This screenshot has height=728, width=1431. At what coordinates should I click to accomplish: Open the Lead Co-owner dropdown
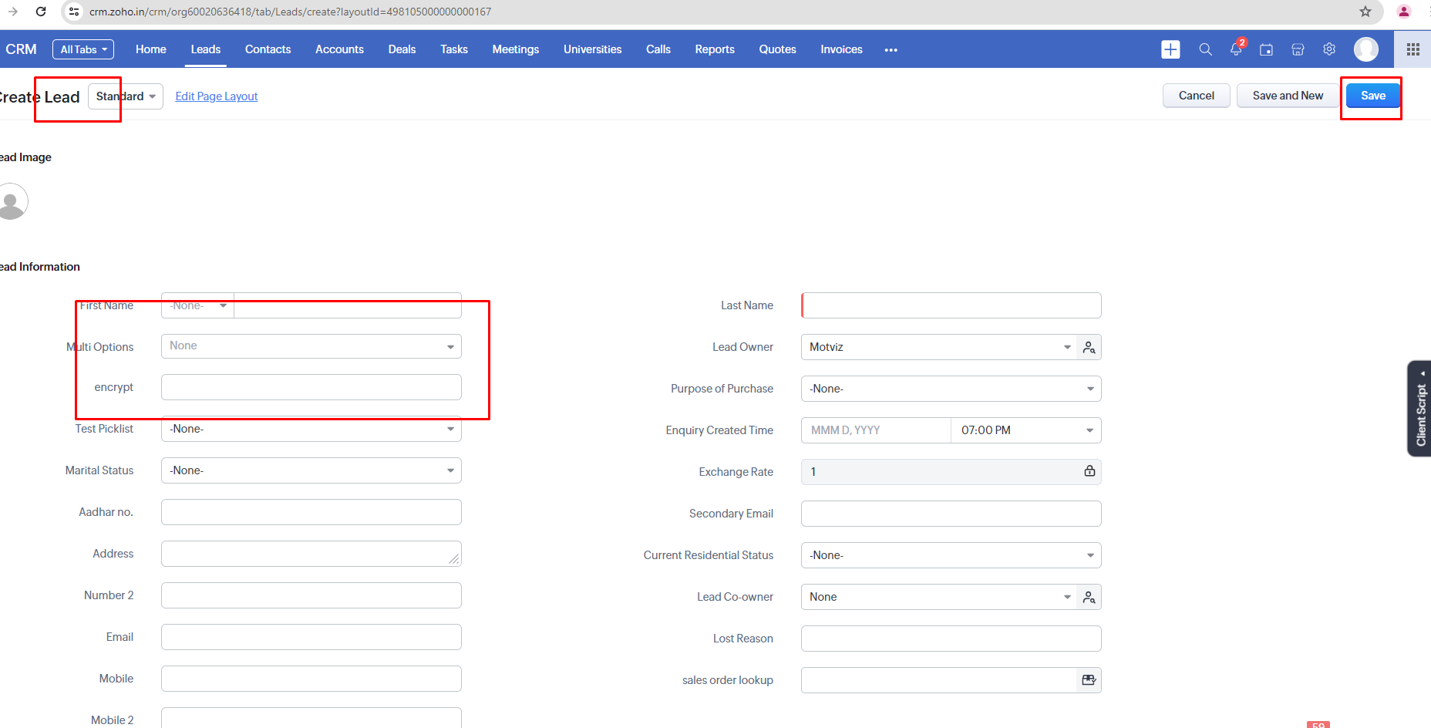pyautogui.click(x=939, y=597)
